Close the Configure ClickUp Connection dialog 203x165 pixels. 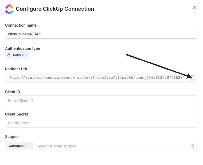[x=195, y=7]
